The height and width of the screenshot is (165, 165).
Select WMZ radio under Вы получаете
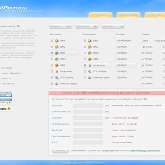point(85,47)
